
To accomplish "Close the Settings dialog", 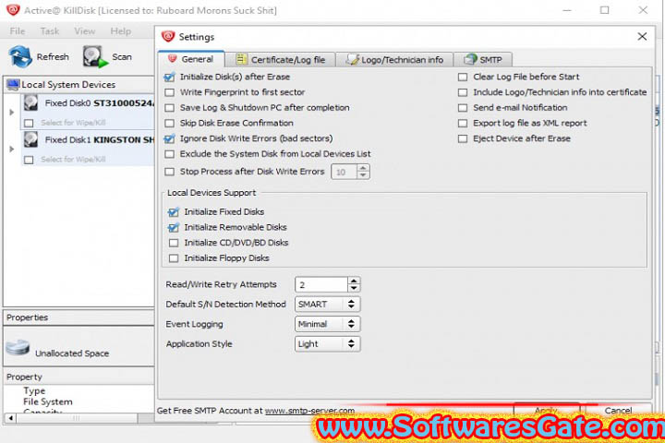I will click(642, 37).
